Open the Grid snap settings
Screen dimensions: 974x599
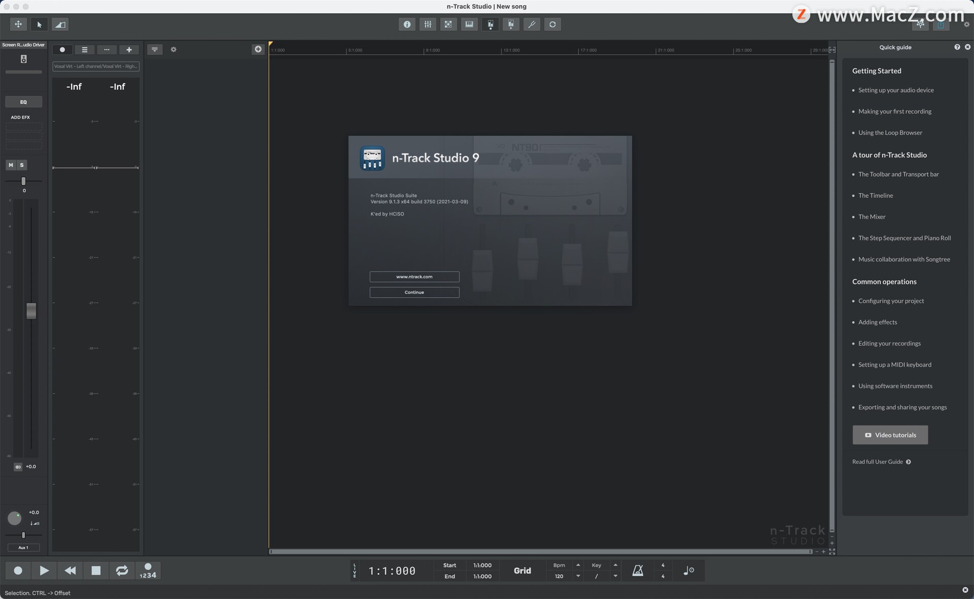(523, 571)
